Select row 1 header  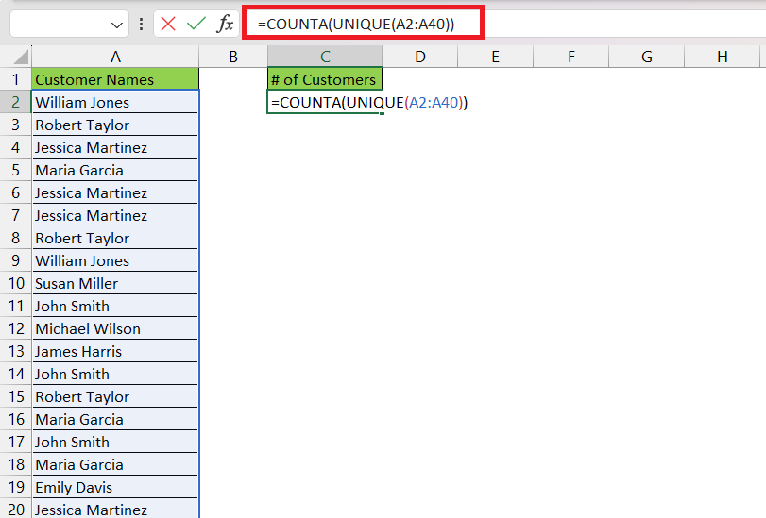coord(16,79)
